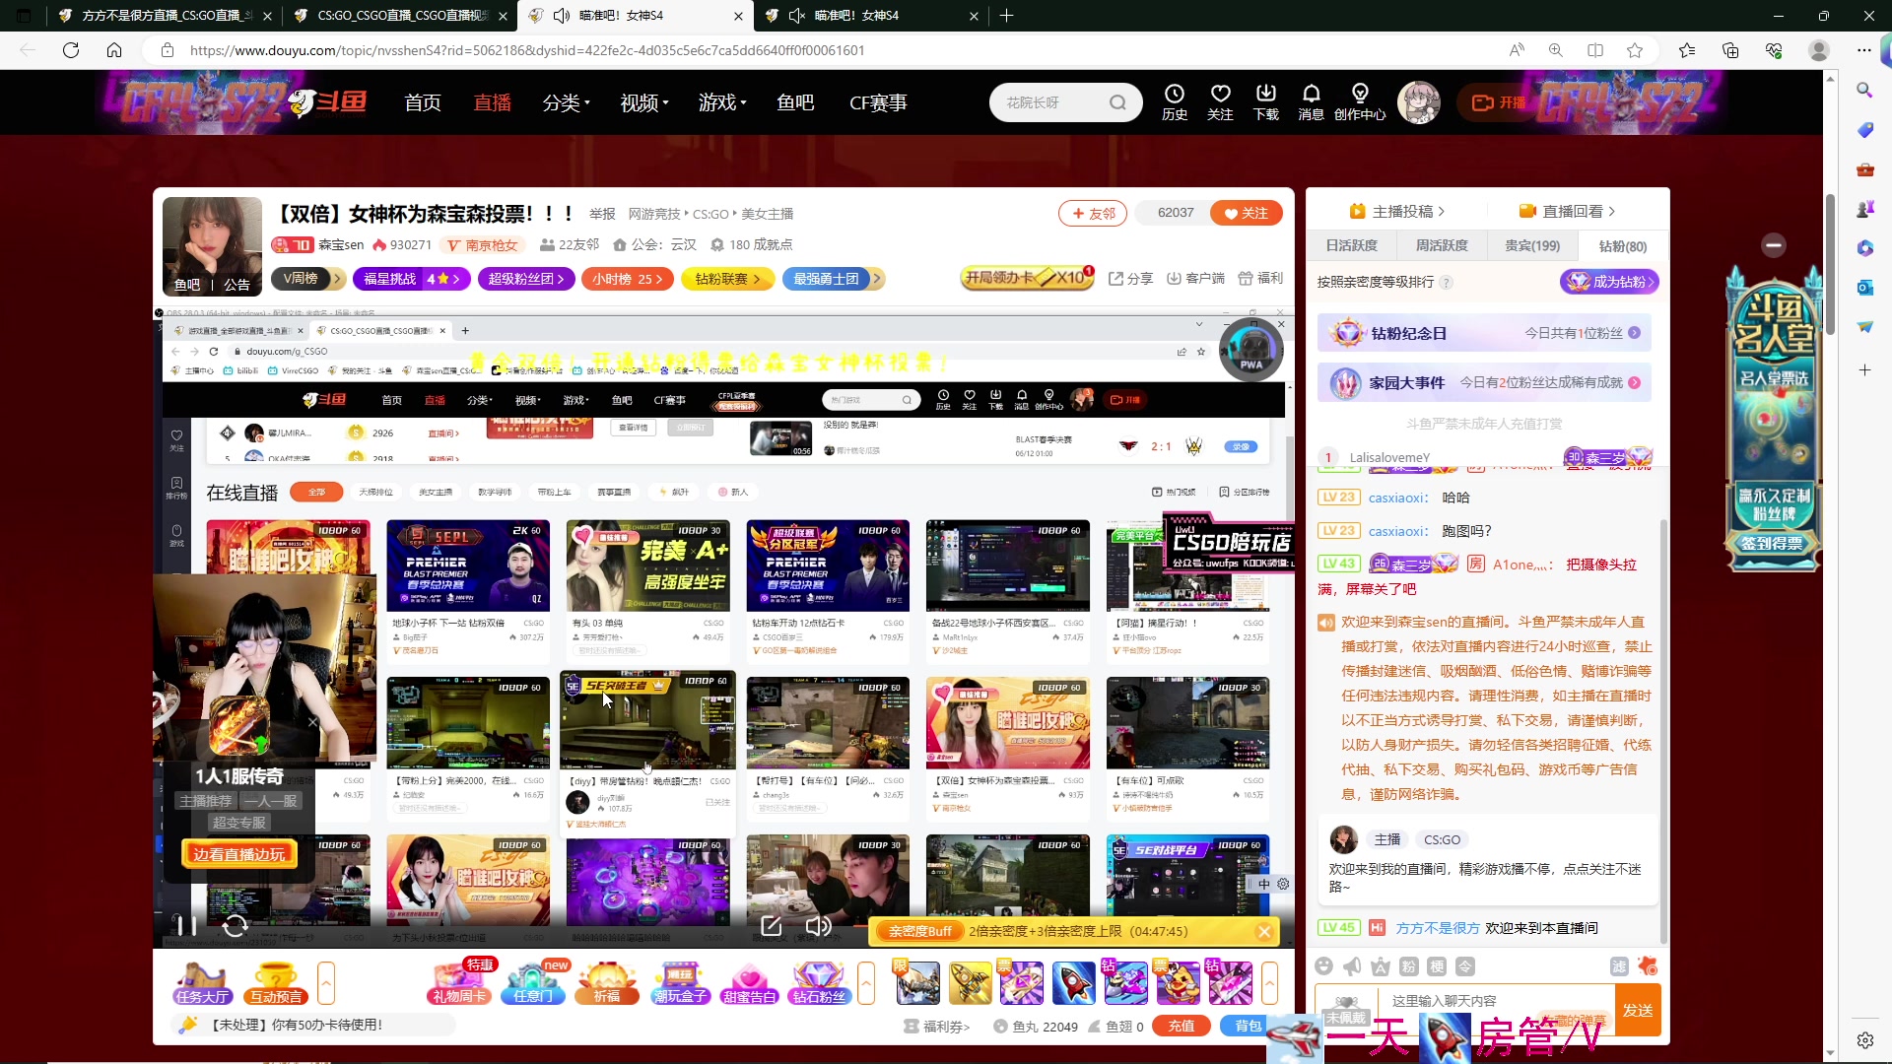The image size is (1892, 1064).
Task: Open 开局领办卡 banner
Action: (1028, 278)
